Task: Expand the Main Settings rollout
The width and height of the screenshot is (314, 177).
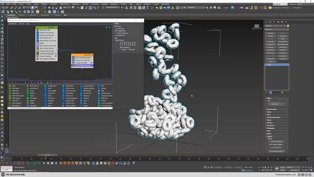Action: click(277, 109)
